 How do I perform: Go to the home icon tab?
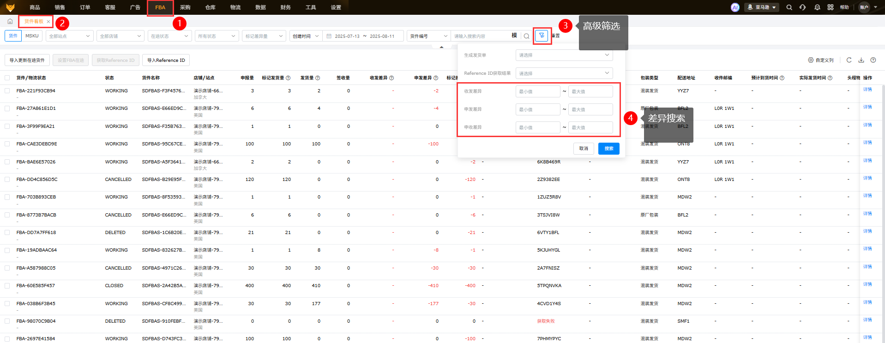[10, 21]
